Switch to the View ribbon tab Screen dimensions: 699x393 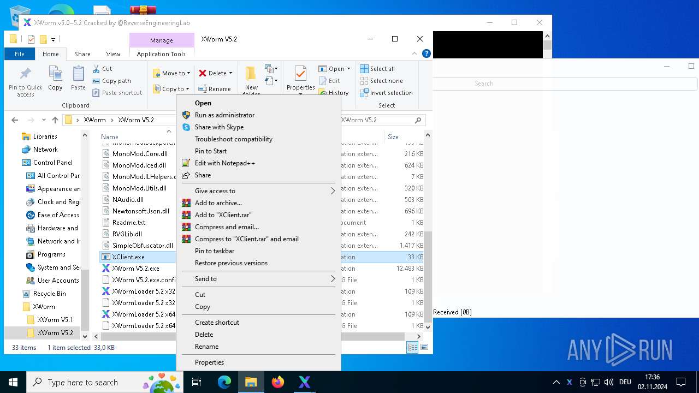[x=113, y=54]
